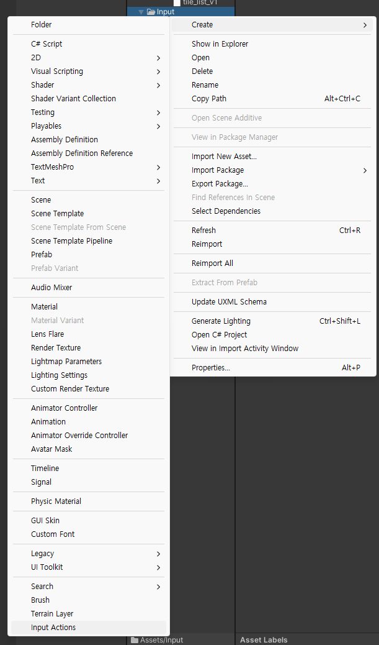Screen dimensions: 379x645
Task: Select Scene Template entry
Action: pos(89,214)
